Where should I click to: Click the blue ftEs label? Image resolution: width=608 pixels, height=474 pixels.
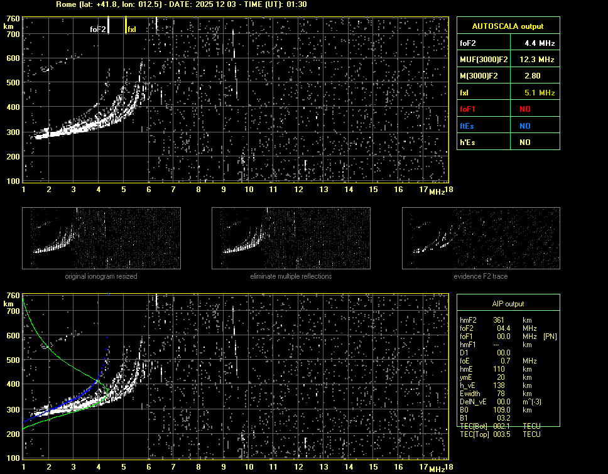467,126
